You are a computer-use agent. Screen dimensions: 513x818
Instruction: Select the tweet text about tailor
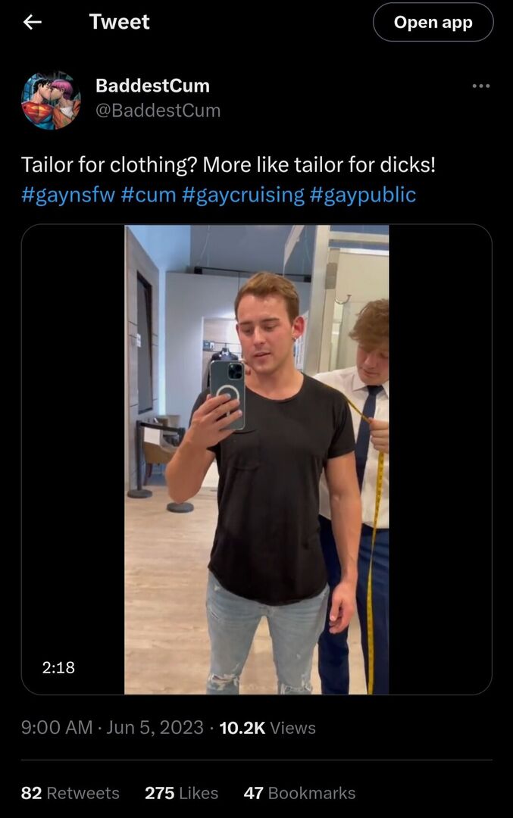pos(228,165)
